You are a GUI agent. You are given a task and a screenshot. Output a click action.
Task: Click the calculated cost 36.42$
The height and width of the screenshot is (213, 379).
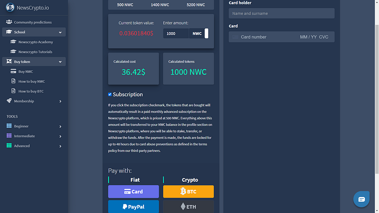click(133, 72)
